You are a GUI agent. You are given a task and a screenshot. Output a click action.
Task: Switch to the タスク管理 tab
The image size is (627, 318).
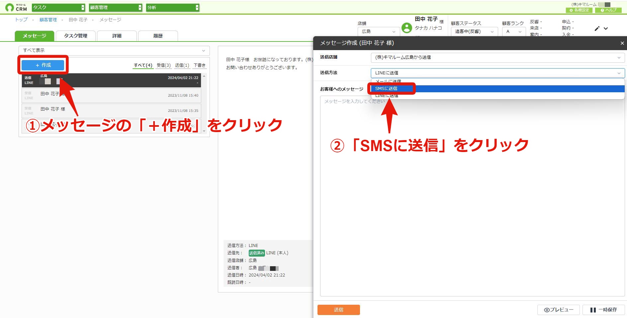76,36
